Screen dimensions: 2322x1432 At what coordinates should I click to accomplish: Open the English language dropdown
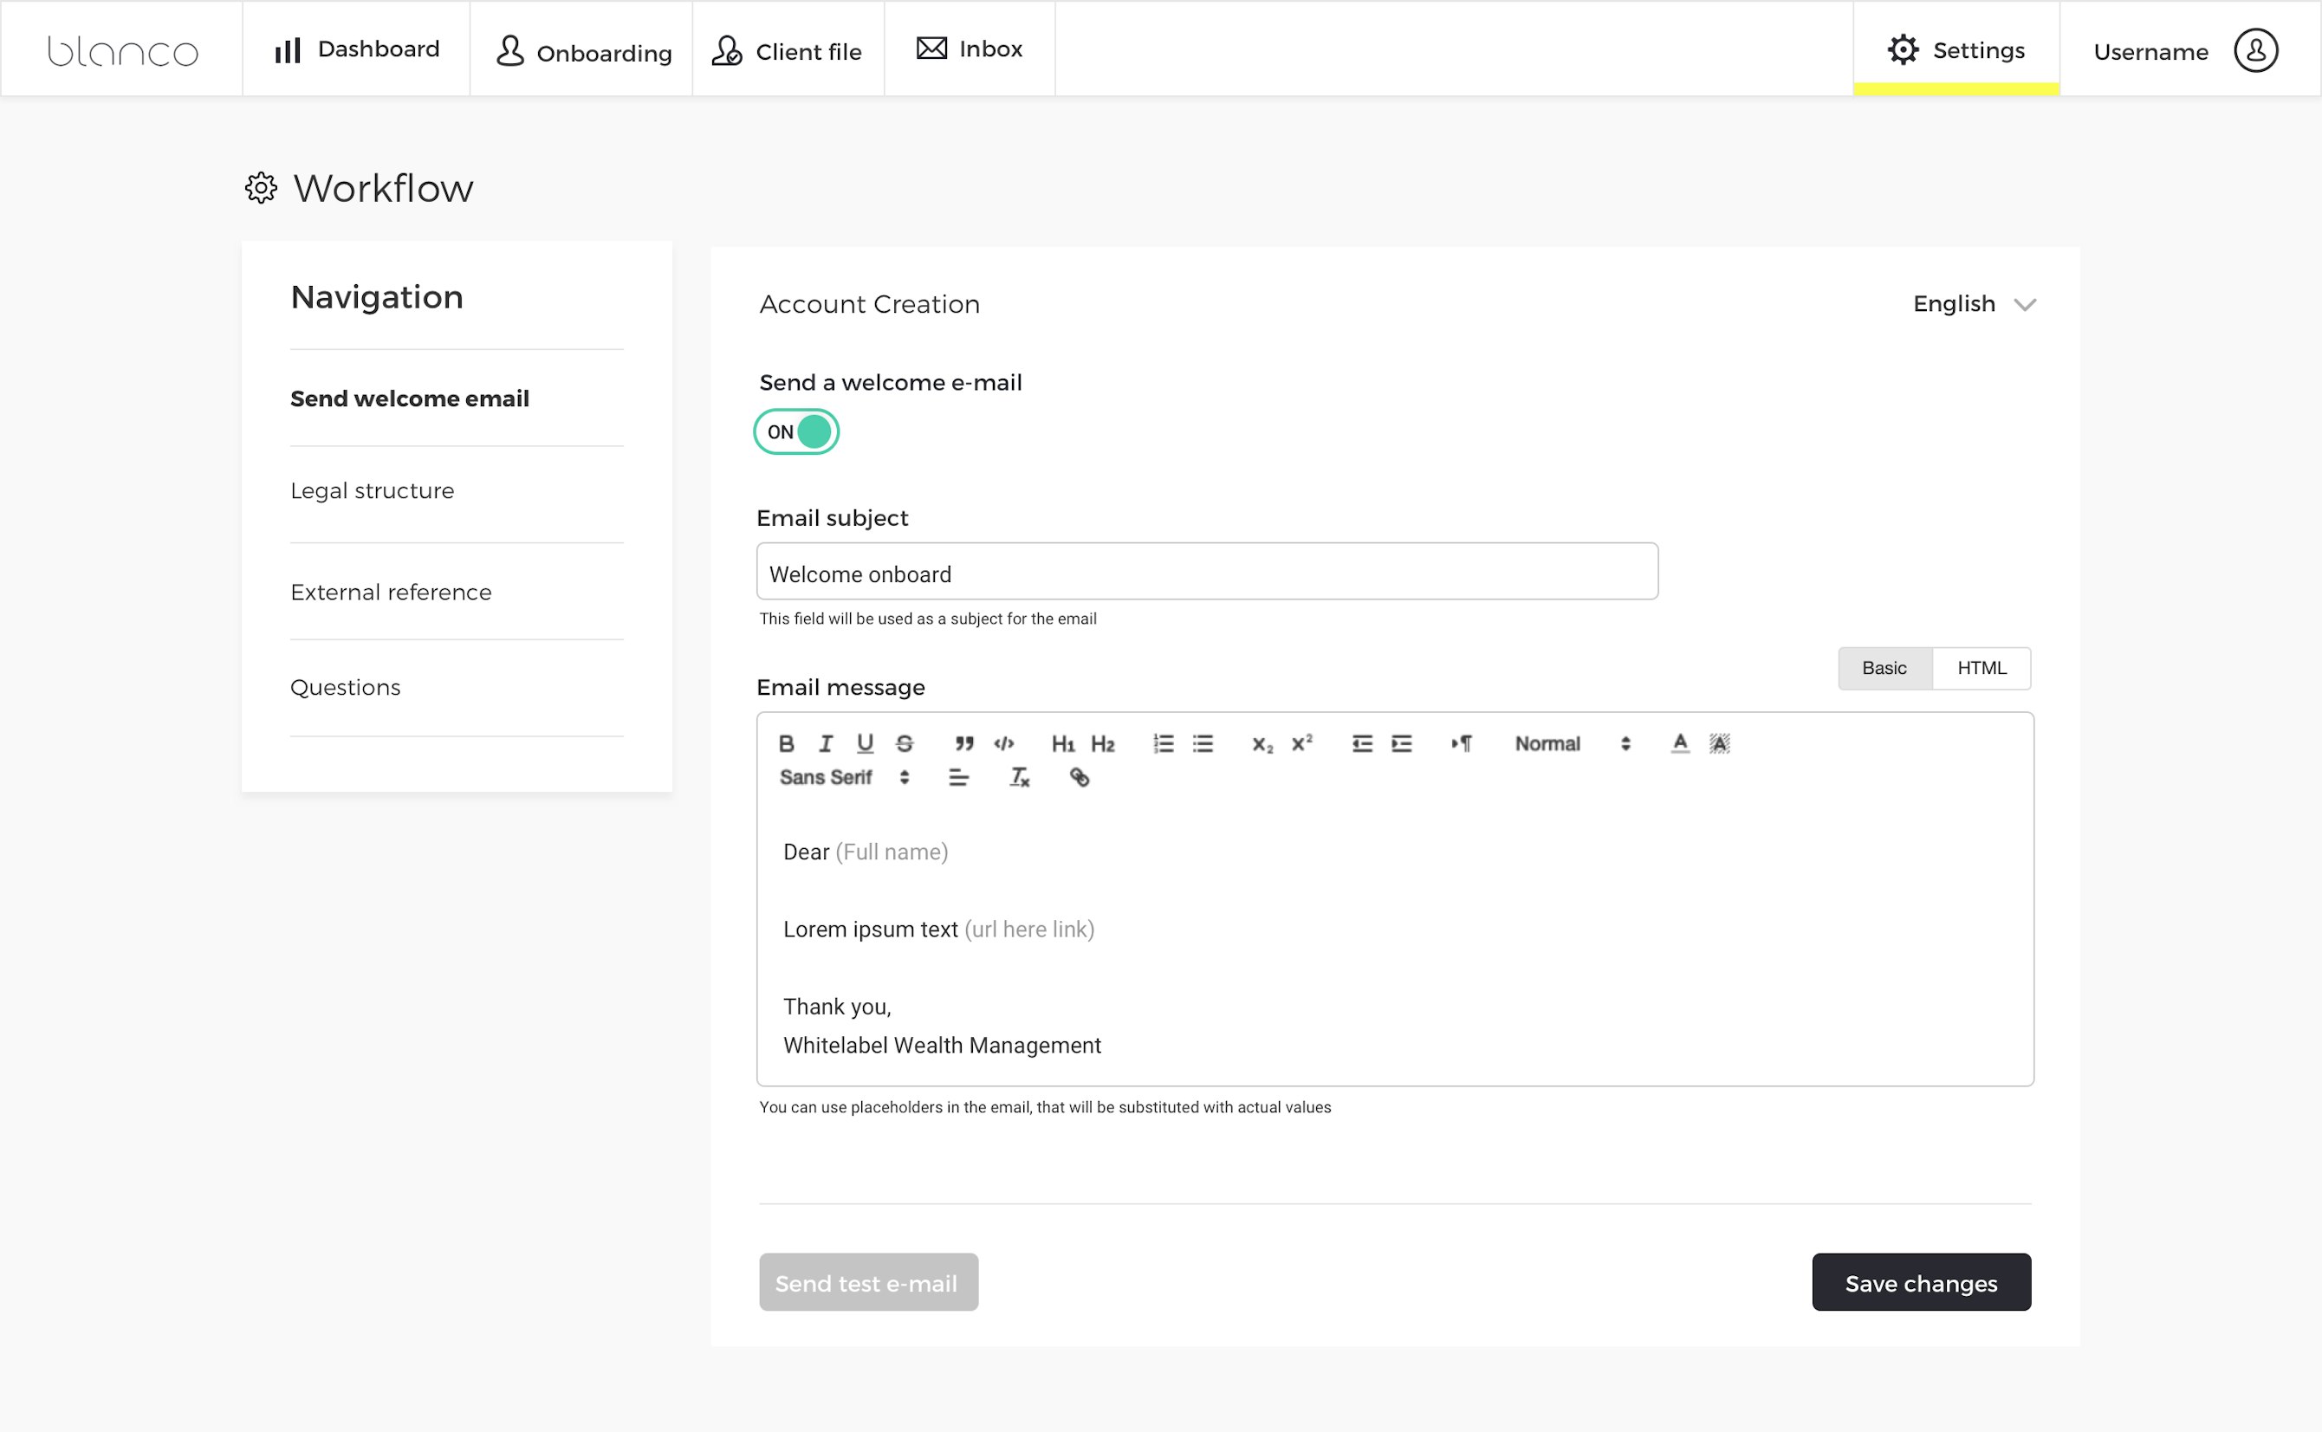pyautogui.click(x=1974, y=304)
